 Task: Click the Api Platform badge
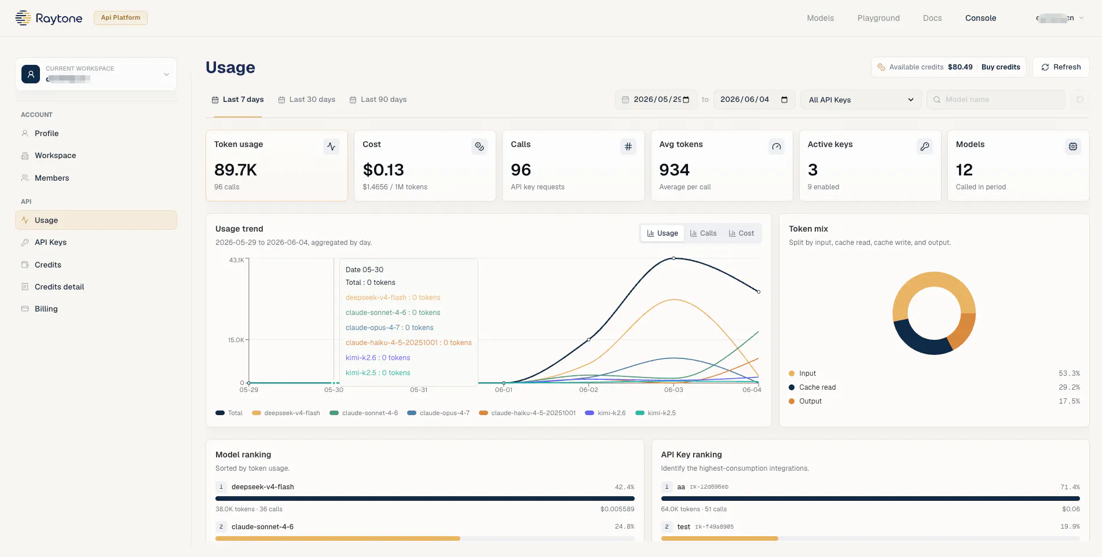tap(120, 18)
